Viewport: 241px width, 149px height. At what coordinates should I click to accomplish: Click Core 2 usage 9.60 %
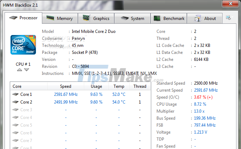[96, 102]
